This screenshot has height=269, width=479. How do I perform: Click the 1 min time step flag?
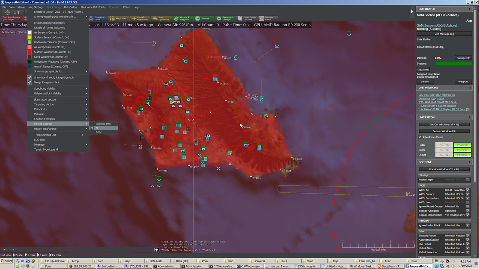pyautogui.click(x=30, y=255)
